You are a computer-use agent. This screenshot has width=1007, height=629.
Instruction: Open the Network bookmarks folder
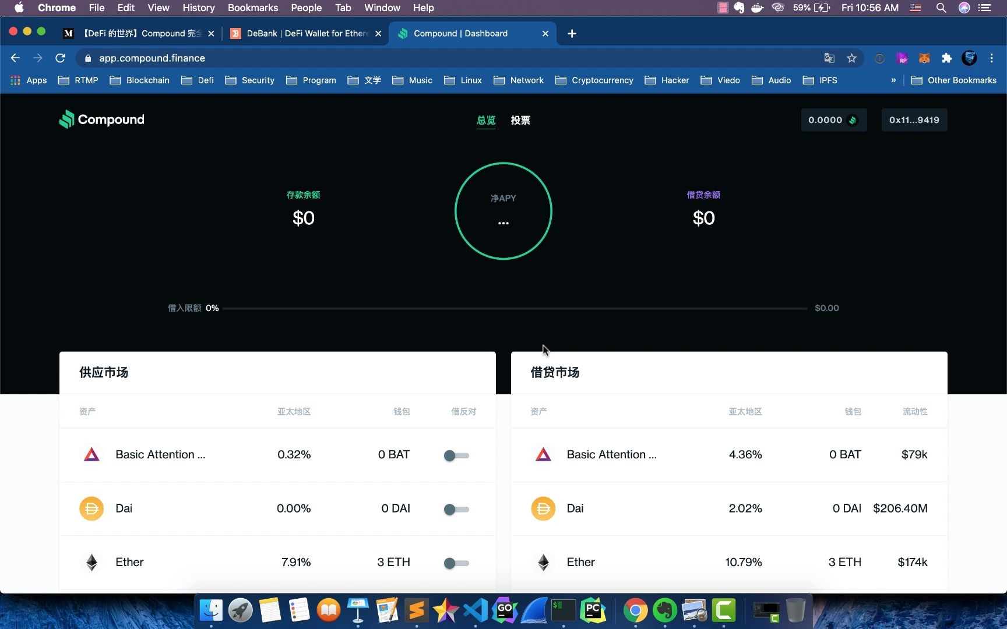[519, 80]
